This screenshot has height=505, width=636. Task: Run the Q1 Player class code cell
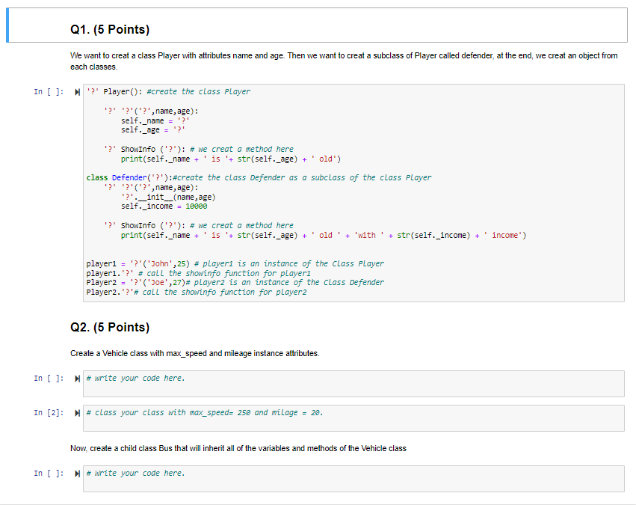coord(76,91)
